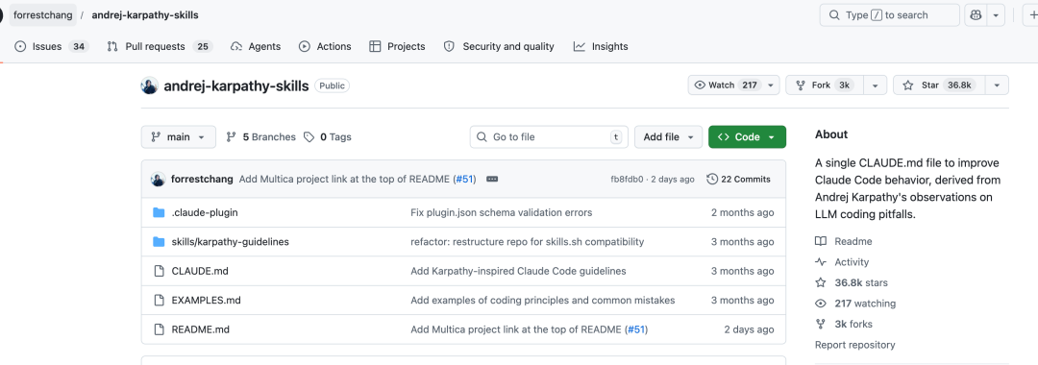Open the Actions tab
This screenshot has width=1038, height=365.
[325, 46]
